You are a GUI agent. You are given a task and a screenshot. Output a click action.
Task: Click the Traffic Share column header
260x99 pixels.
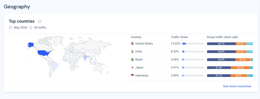pos(179,37)
